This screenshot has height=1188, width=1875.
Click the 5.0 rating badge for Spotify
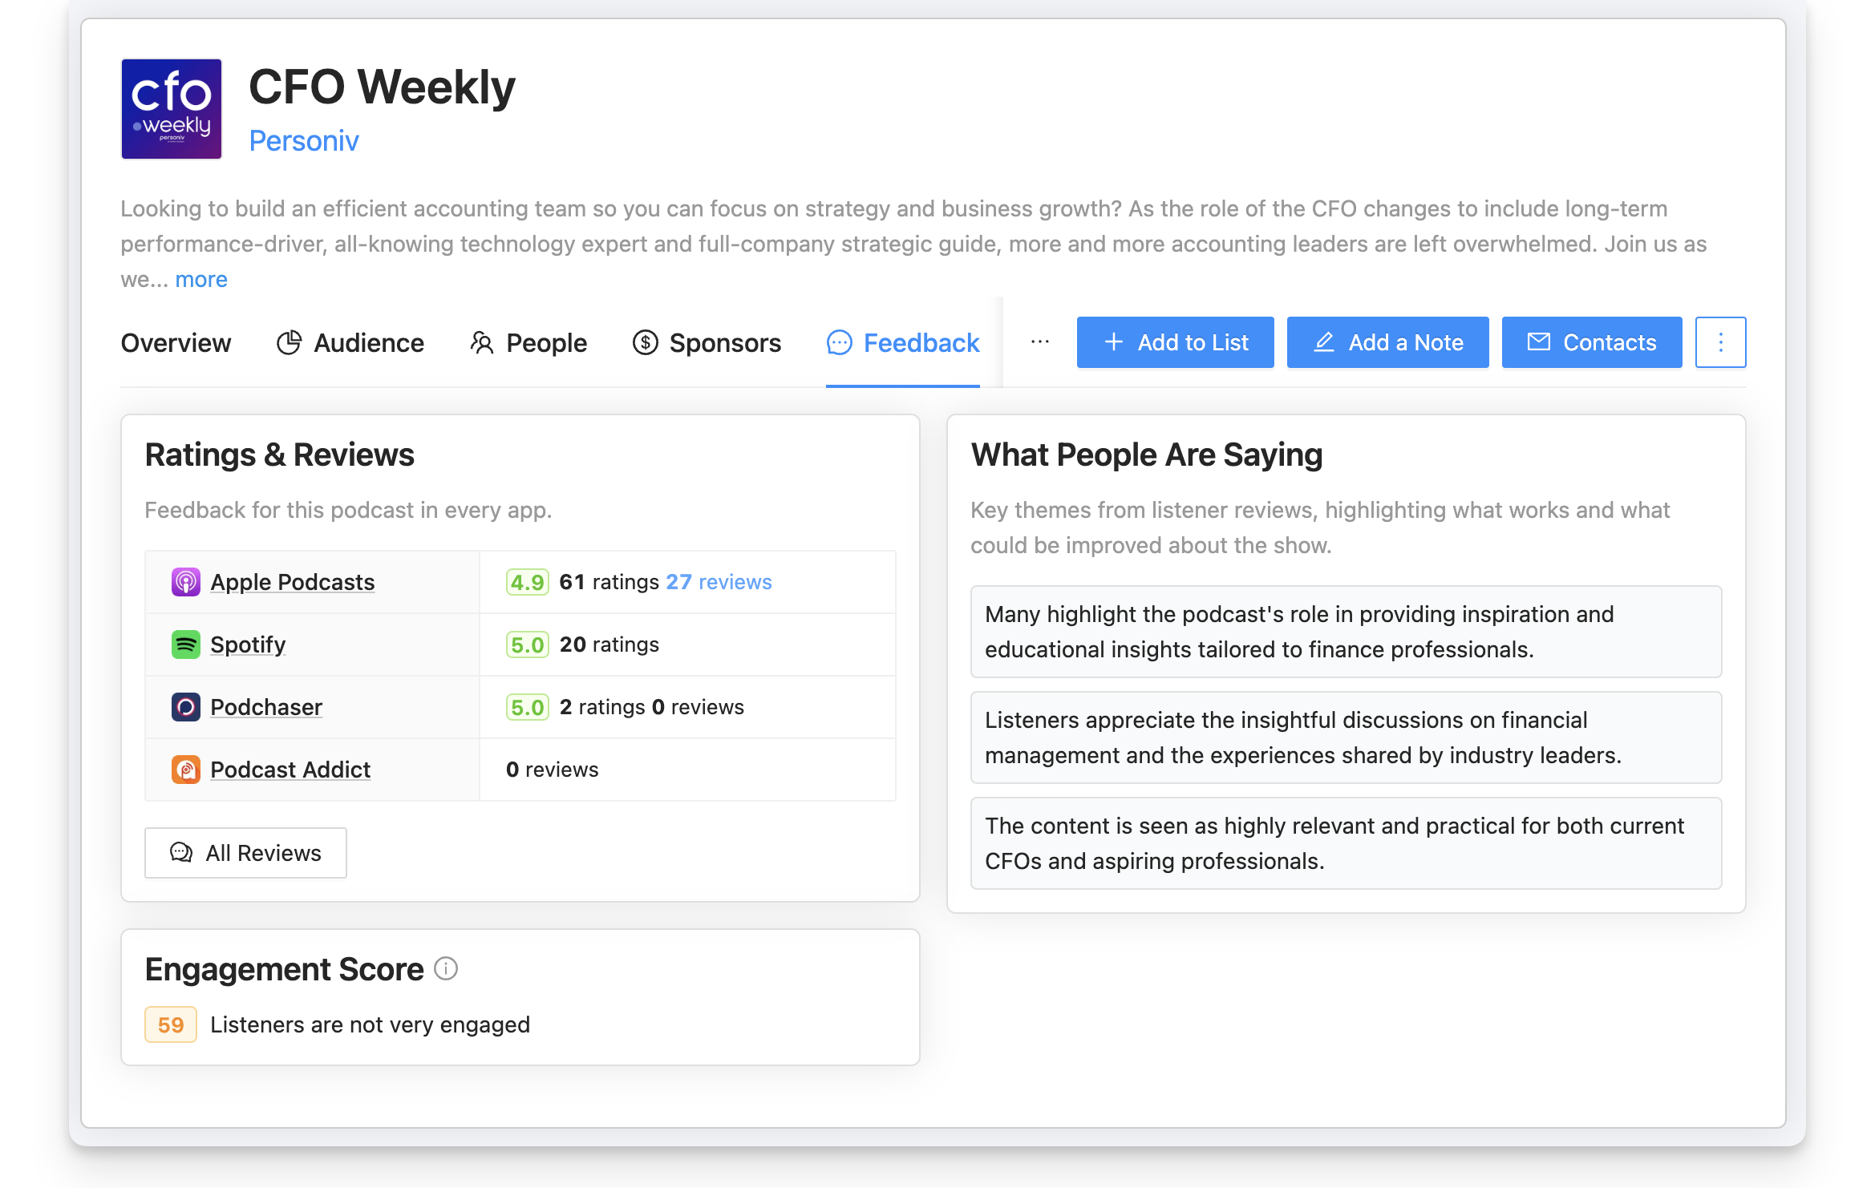(x=527, y=645)
